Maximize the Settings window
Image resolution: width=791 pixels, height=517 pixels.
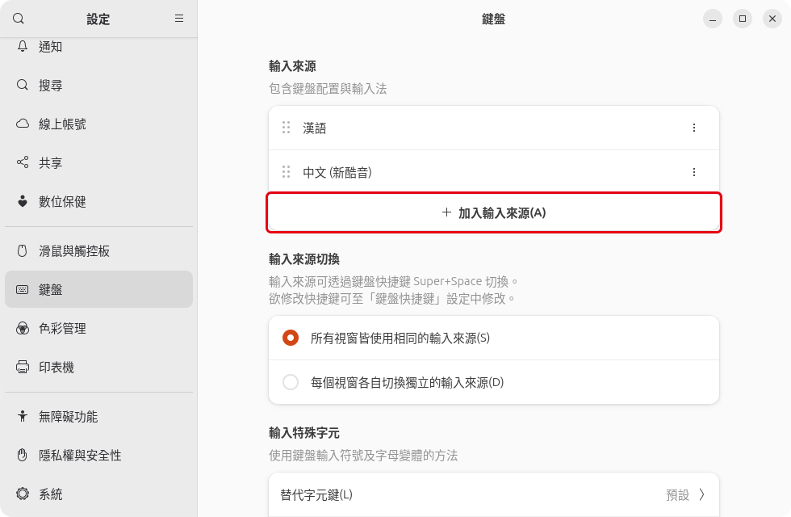tap(743, 19)
